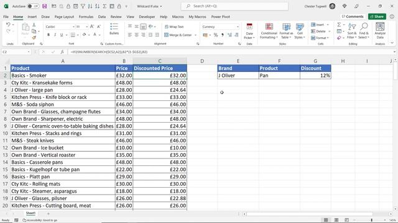Align text to the left

tap(130, 35)
